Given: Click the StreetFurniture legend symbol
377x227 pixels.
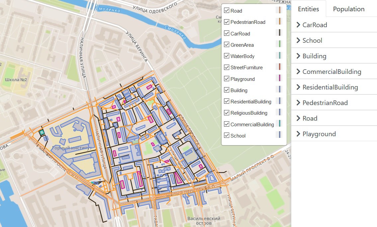Looking at the screenshot, I should [279, 67].
